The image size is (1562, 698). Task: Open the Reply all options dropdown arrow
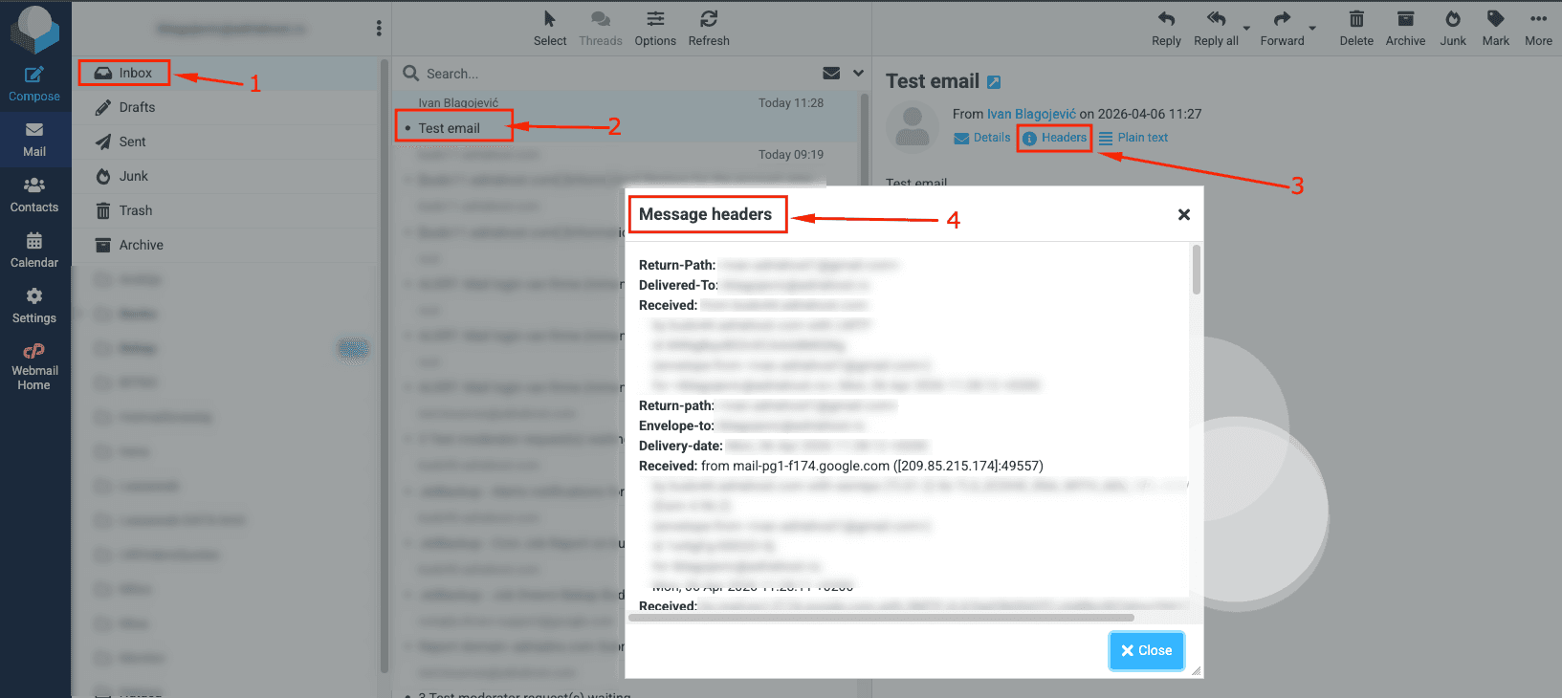tap(1246, 28)
